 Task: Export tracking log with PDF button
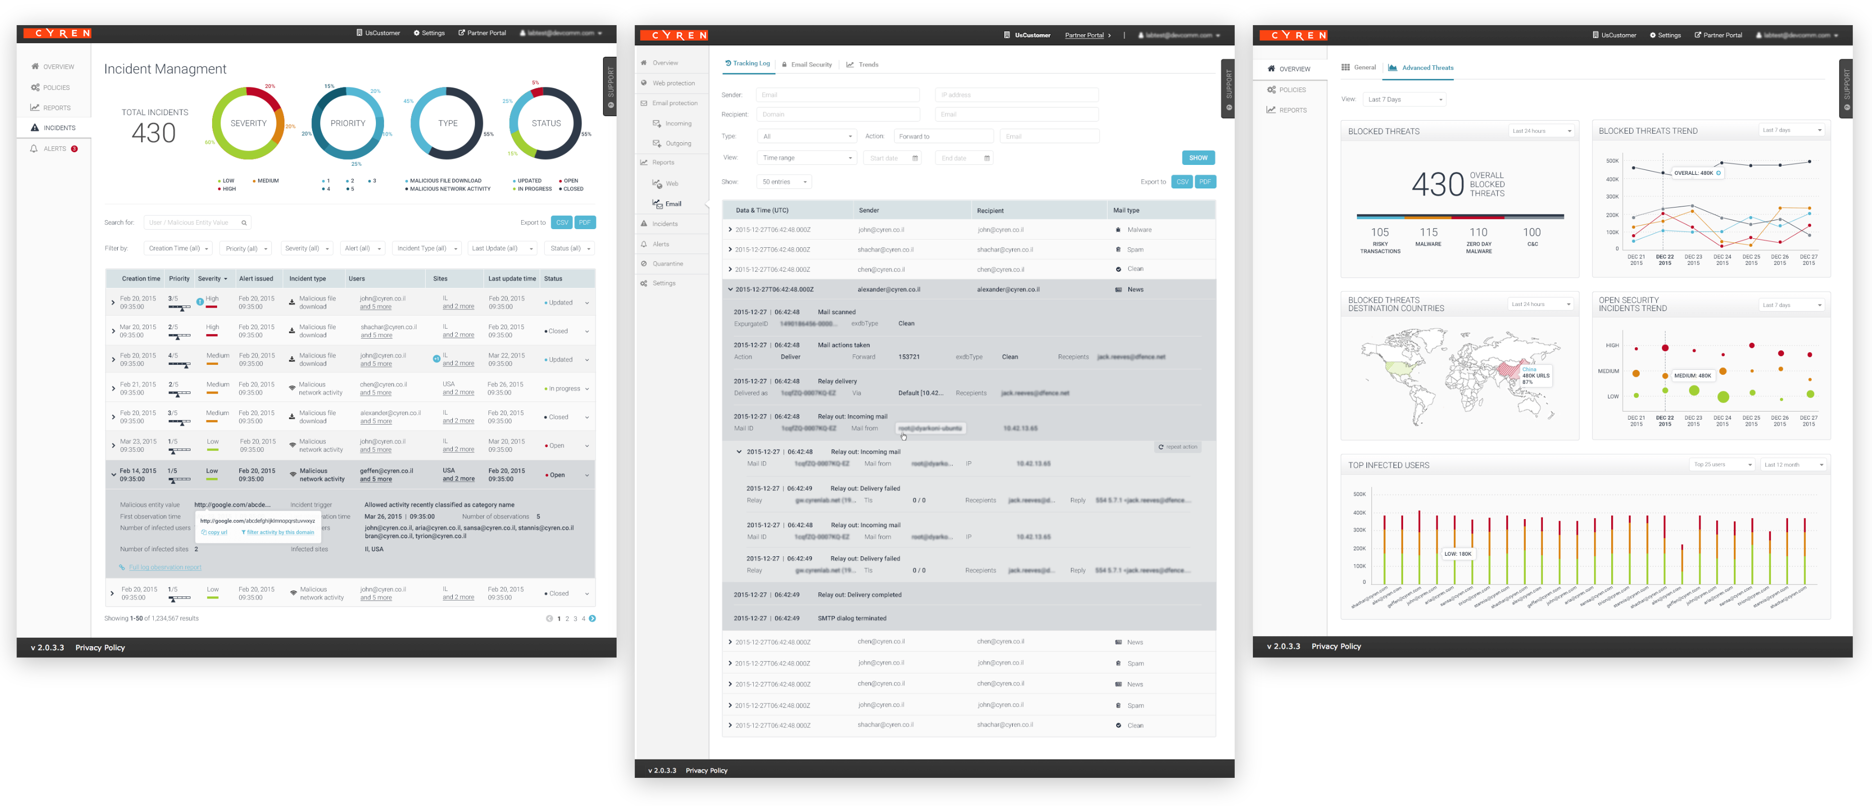1205,182
